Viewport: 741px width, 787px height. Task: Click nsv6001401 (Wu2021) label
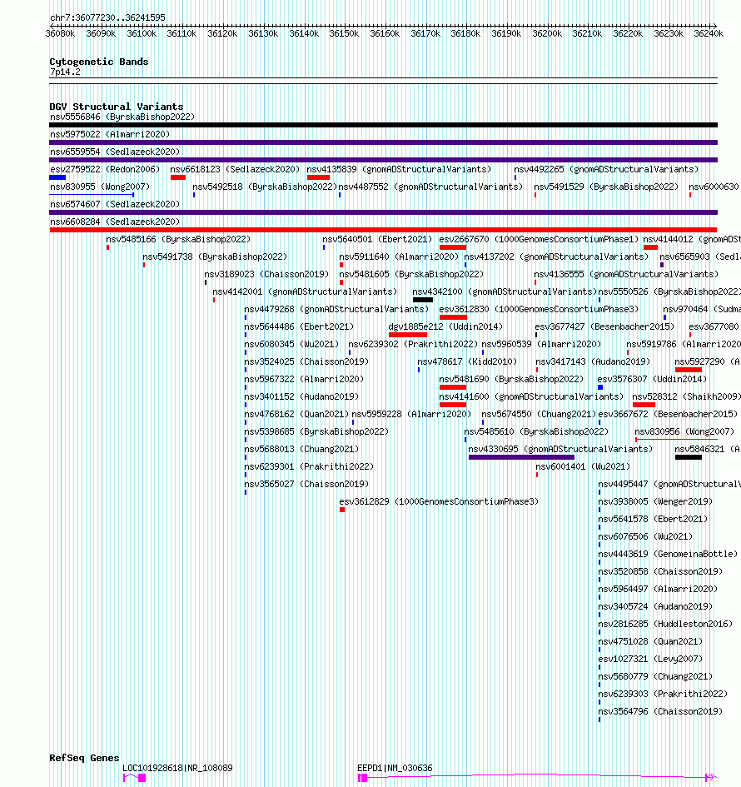[x=583, y=467]
